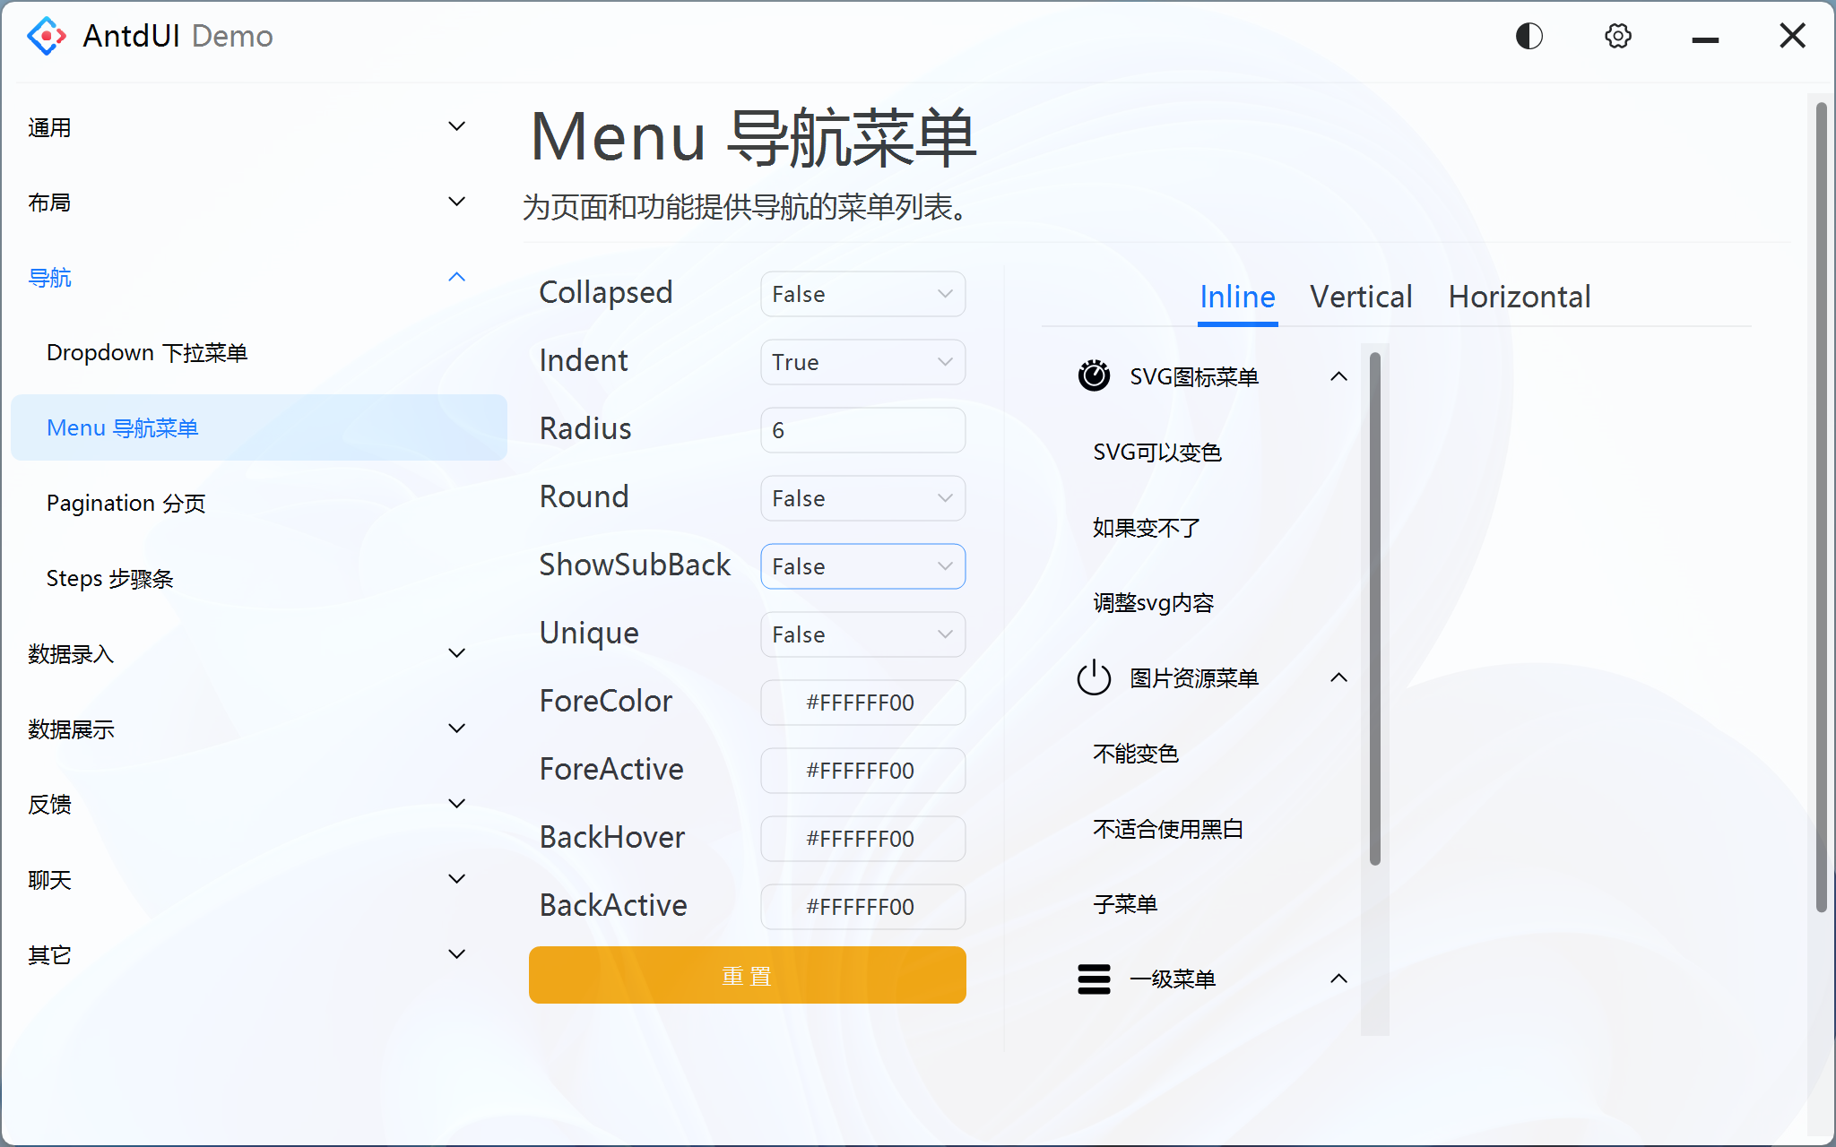This screenshot has height=1147, width=1836.
Task: Click the power icon beside 图片资源菜单
Action: (x=1094, y=678)
